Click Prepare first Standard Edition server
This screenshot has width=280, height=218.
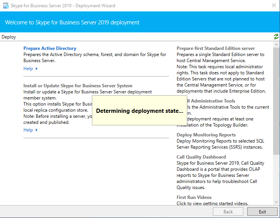coord(216,48)
